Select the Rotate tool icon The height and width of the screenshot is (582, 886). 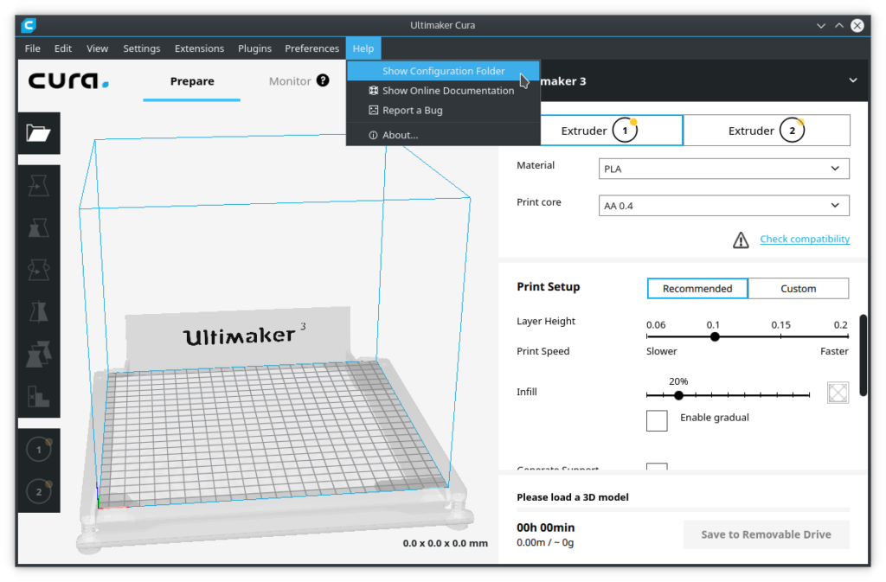[38, 270]
